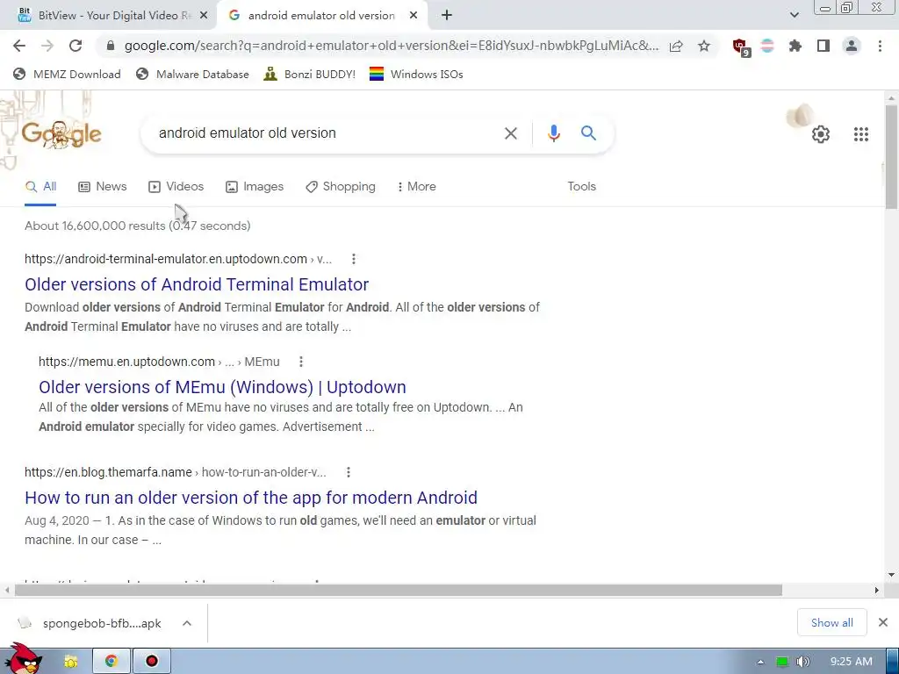Screen dimensions: 899x674
Task: Open Older versions of MEmu result
Action: pos(222,387)
